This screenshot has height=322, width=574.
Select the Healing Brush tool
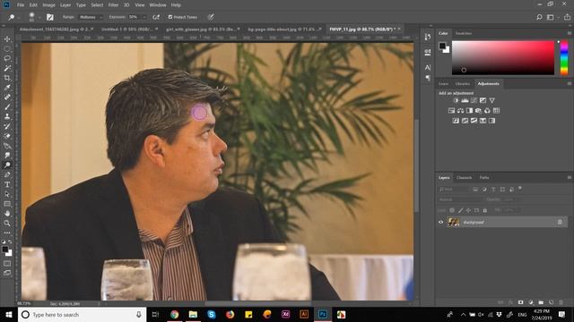[x=7, y=97]
